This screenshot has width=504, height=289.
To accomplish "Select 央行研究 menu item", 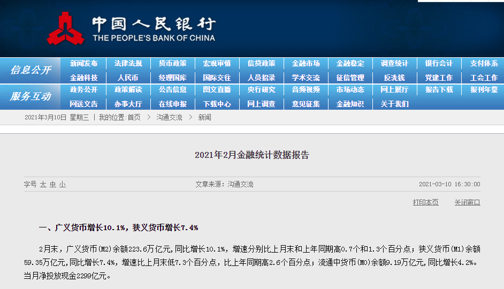I will click(261, 90).
